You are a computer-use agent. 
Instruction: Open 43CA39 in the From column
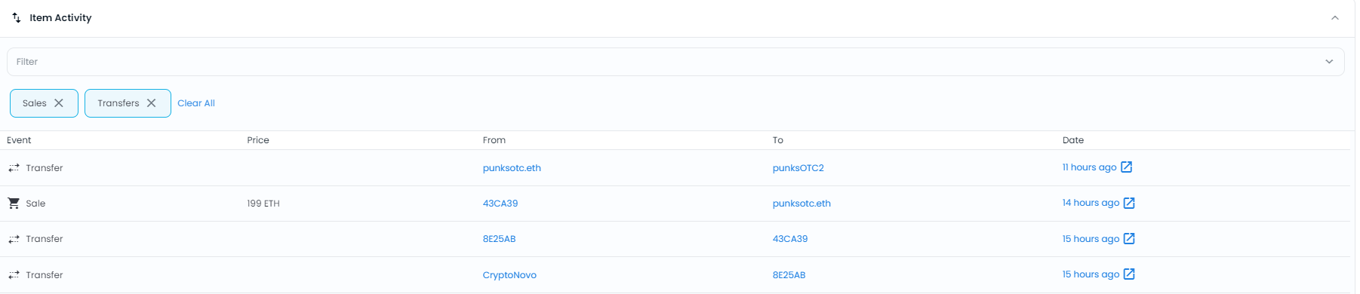pos(500,204)
